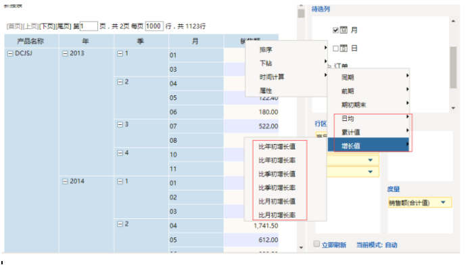The width and height of the screenshot is (472, 265).
Task: Select the 522.00 sales cell
Action: (252, 126)
